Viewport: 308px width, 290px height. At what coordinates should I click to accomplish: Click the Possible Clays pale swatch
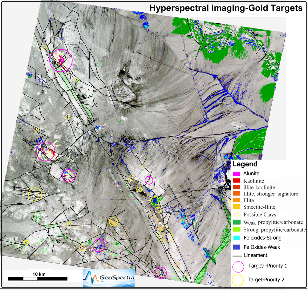coord(237,214)
